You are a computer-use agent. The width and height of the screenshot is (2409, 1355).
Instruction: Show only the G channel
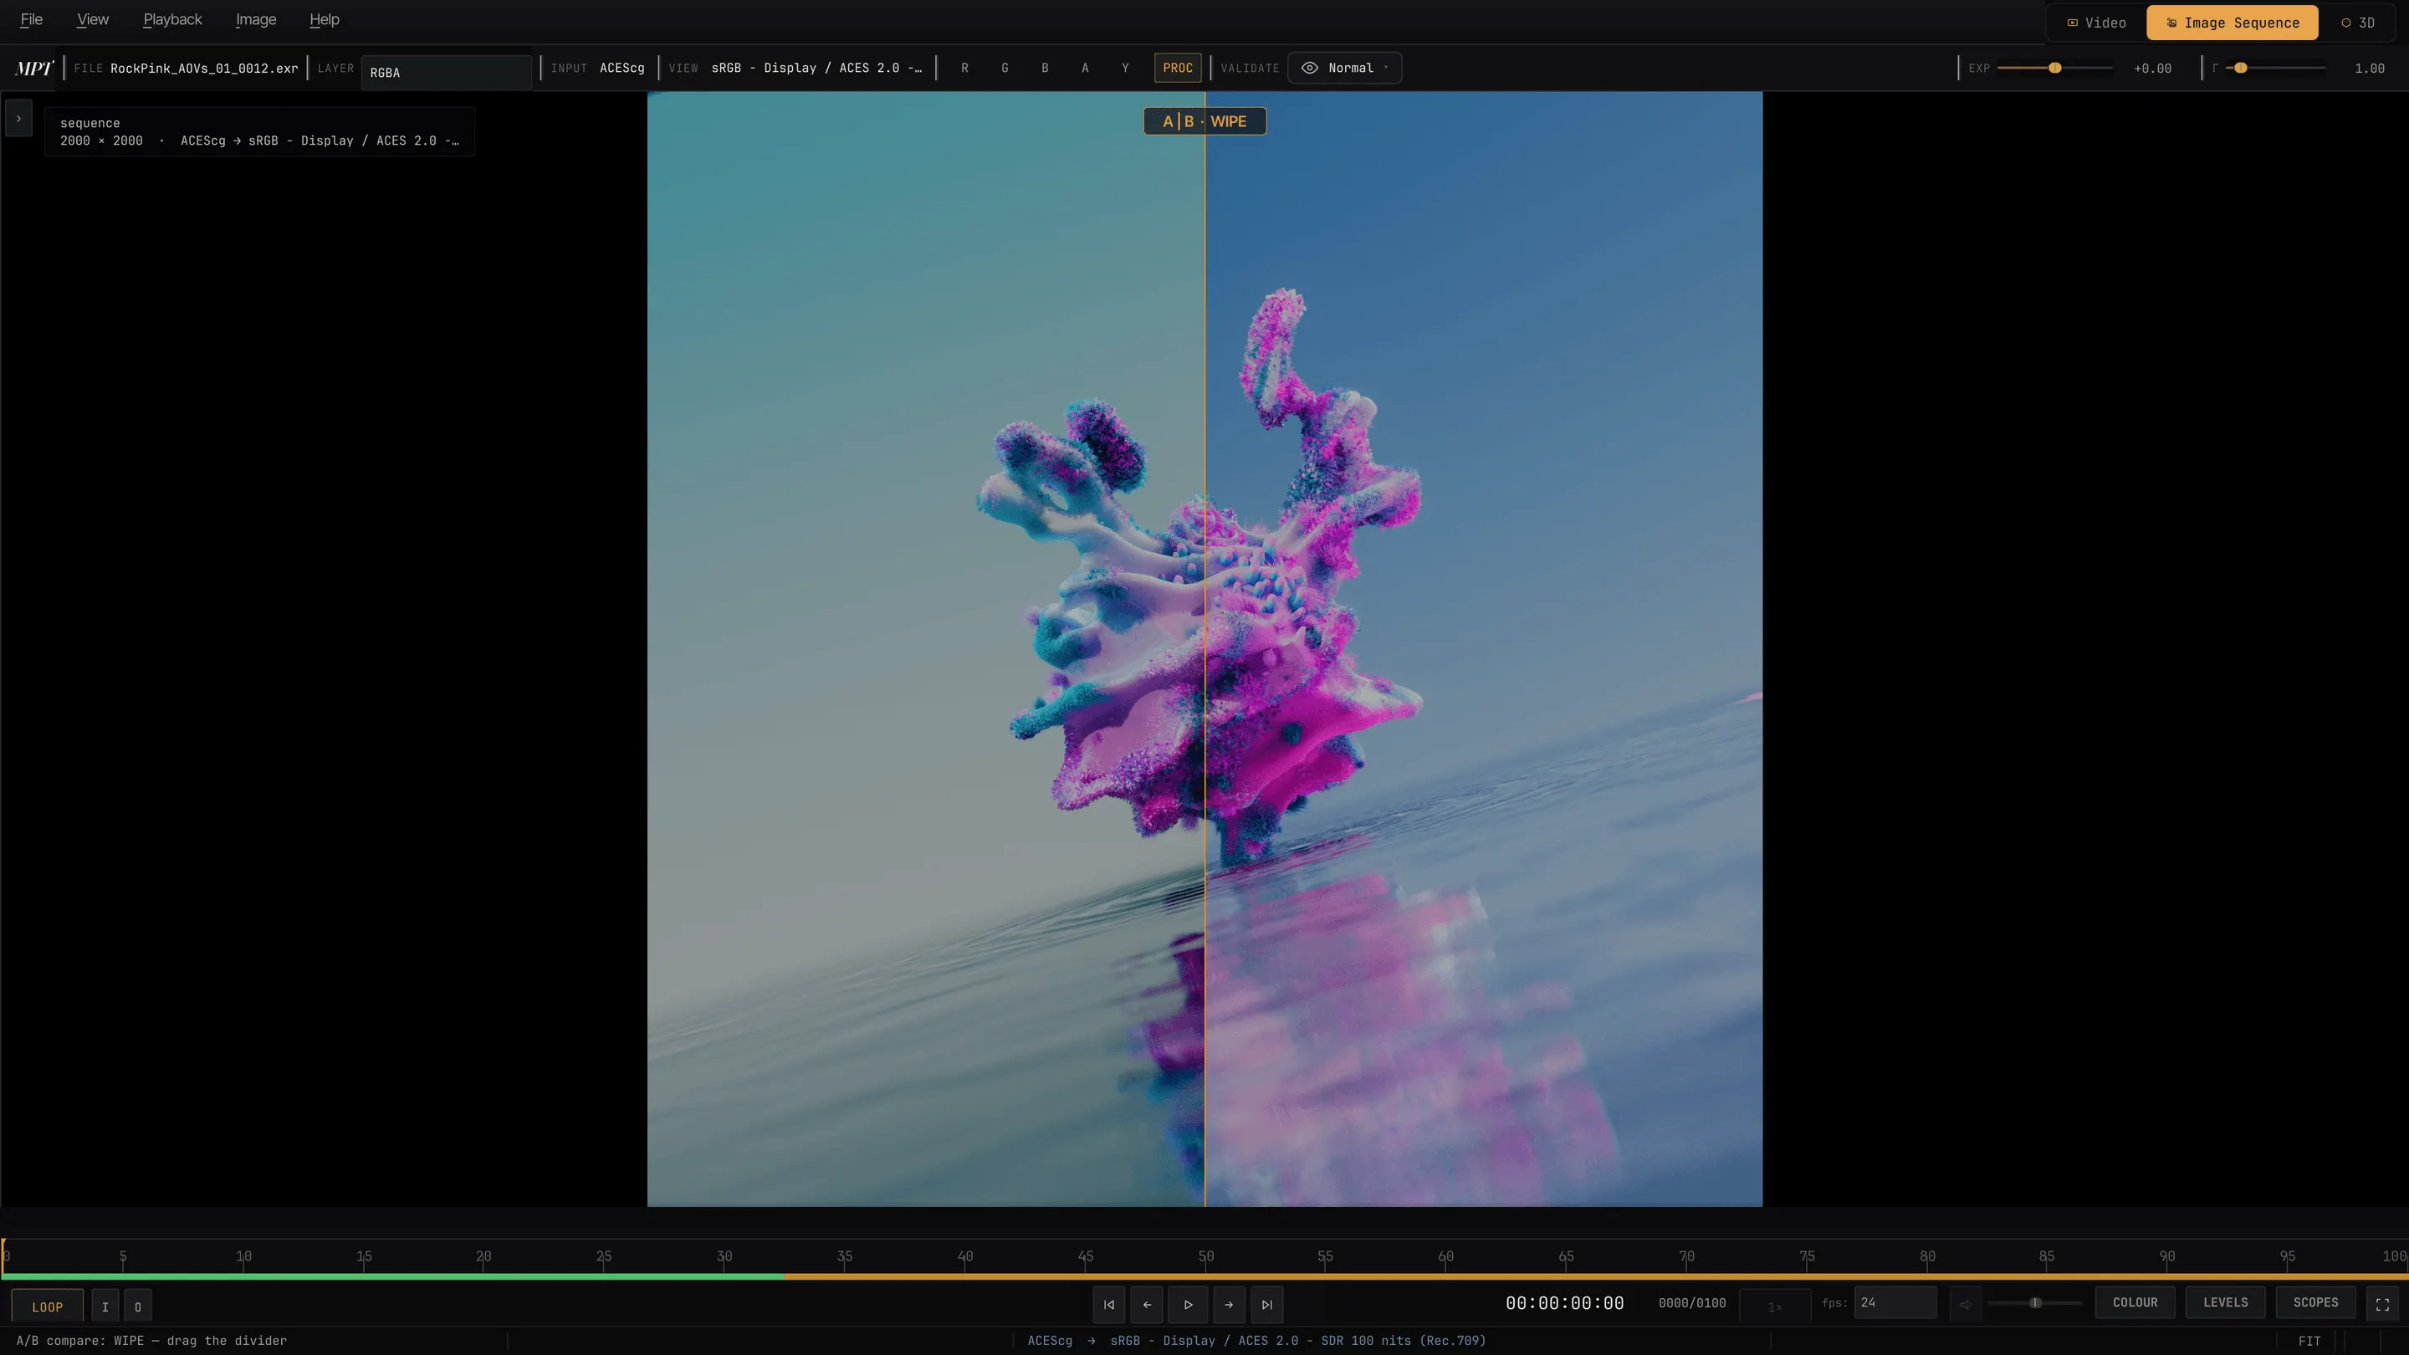(x=1005, y=69)
